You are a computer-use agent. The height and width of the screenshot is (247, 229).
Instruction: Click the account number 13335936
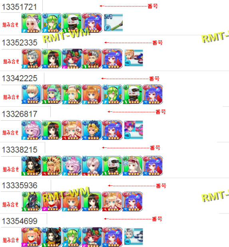point(20,185)
